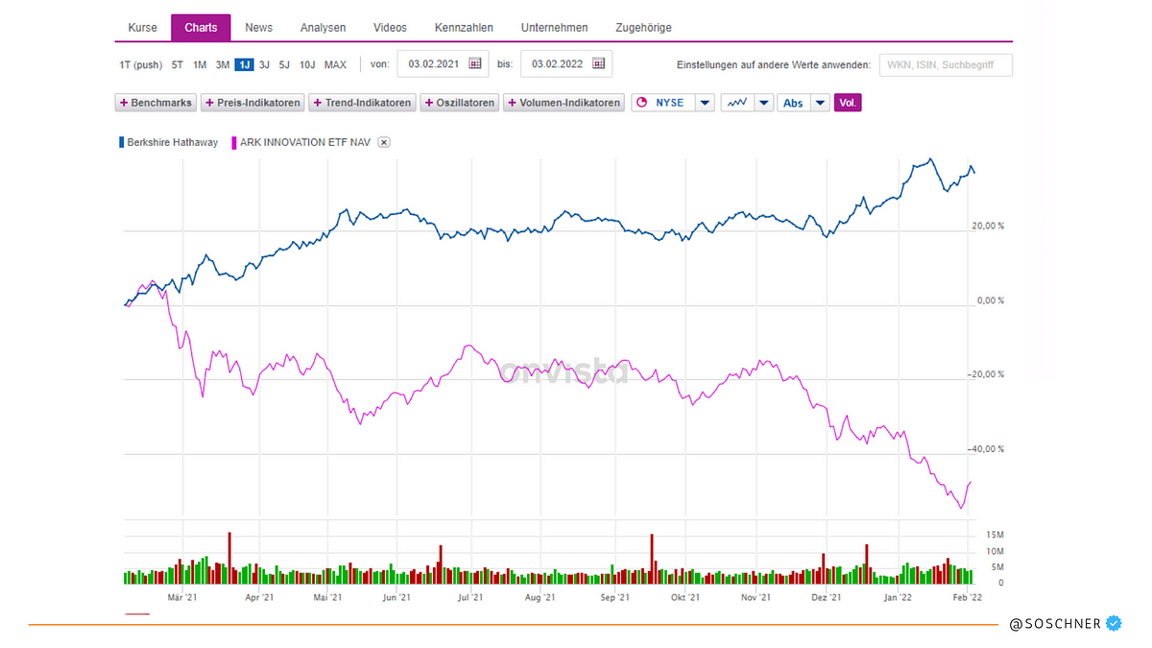
Task: Click the WKN, ISIN, Suchbegriff search field
Action: [946, 64]
